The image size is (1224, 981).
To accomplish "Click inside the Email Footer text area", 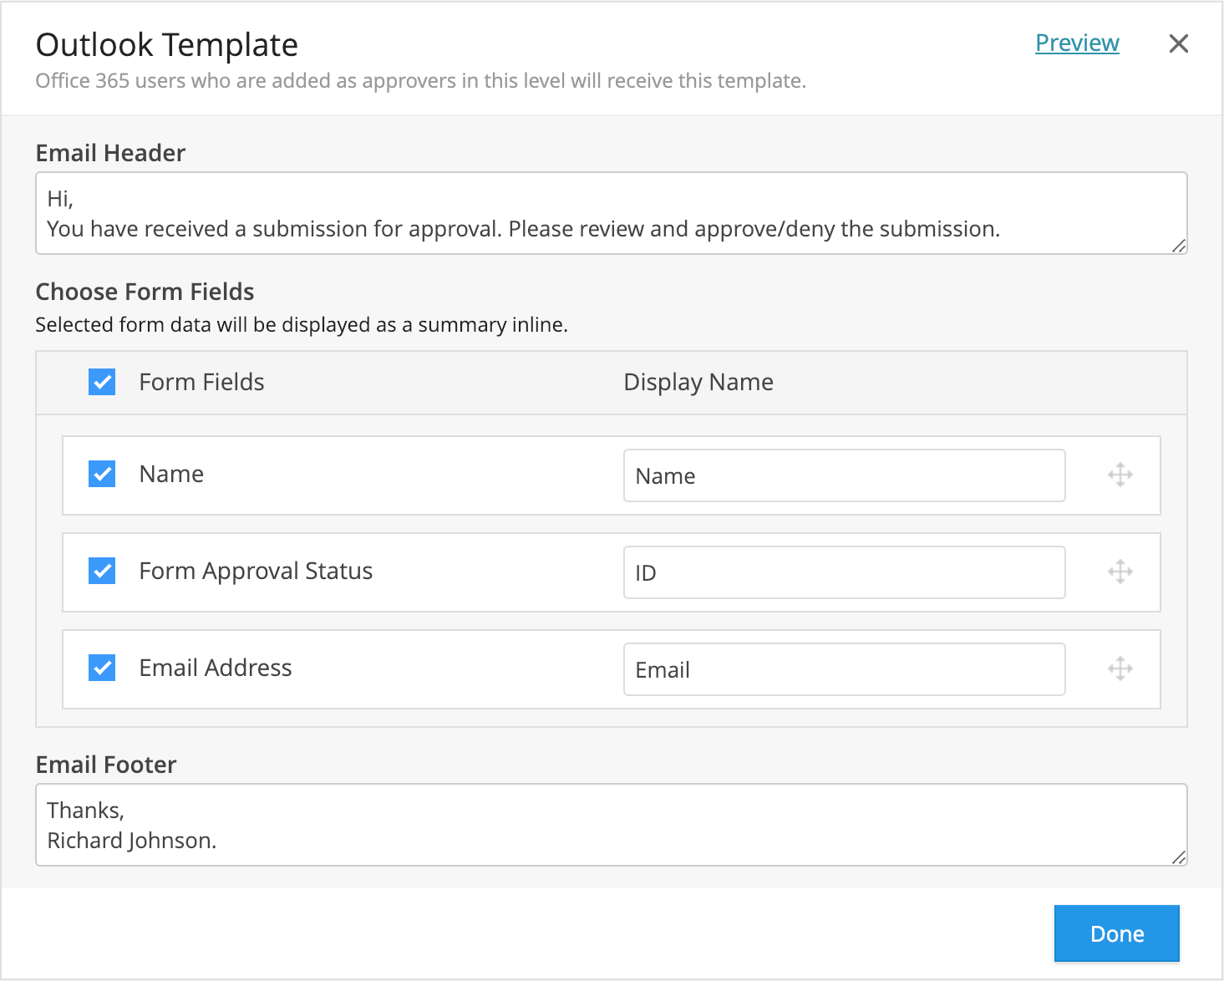I will tap(612, 825).
